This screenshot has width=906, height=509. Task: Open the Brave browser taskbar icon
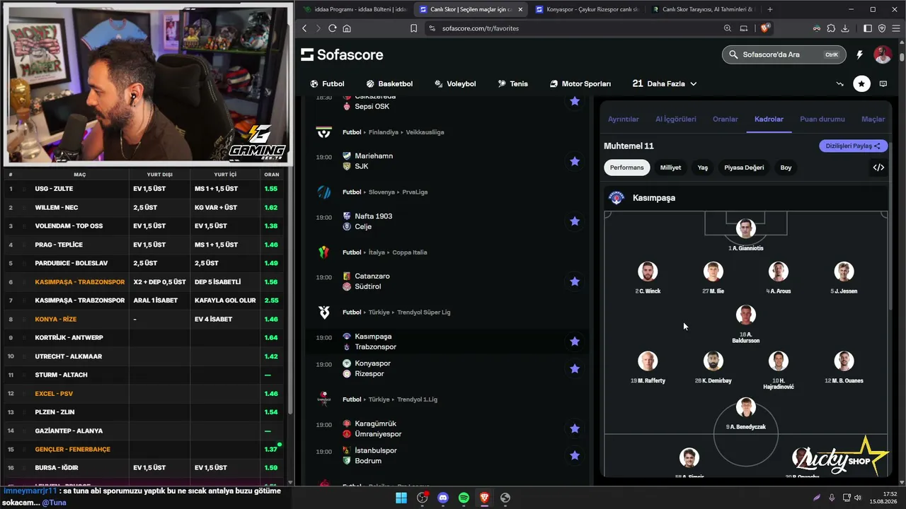[x=484, y=498]
